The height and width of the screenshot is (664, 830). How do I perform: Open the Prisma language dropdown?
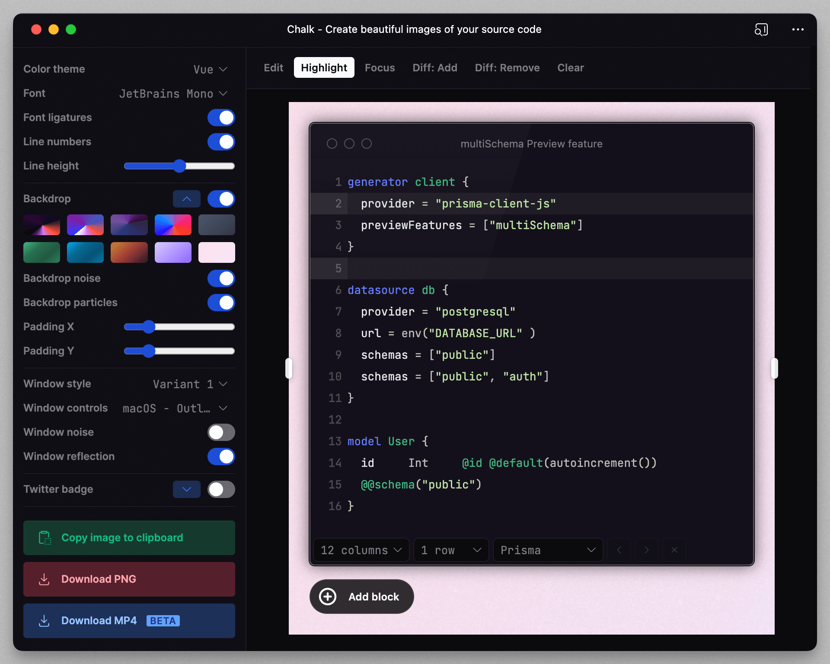[x=547, y=550]
